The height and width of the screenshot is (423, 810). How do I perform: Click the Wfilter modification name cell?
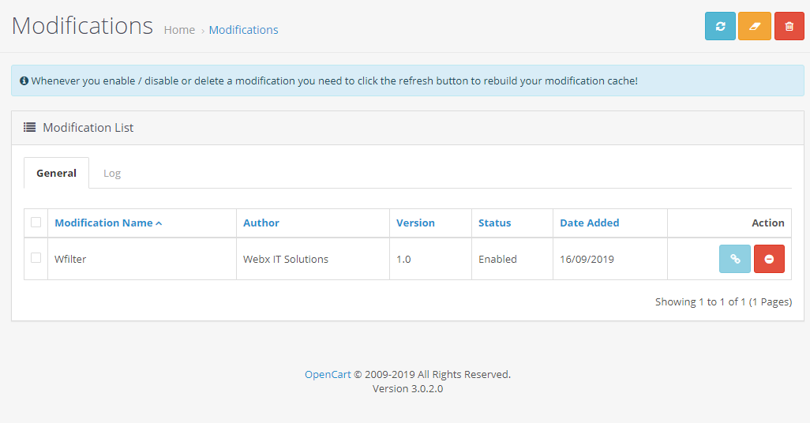(x=70, y=259)
